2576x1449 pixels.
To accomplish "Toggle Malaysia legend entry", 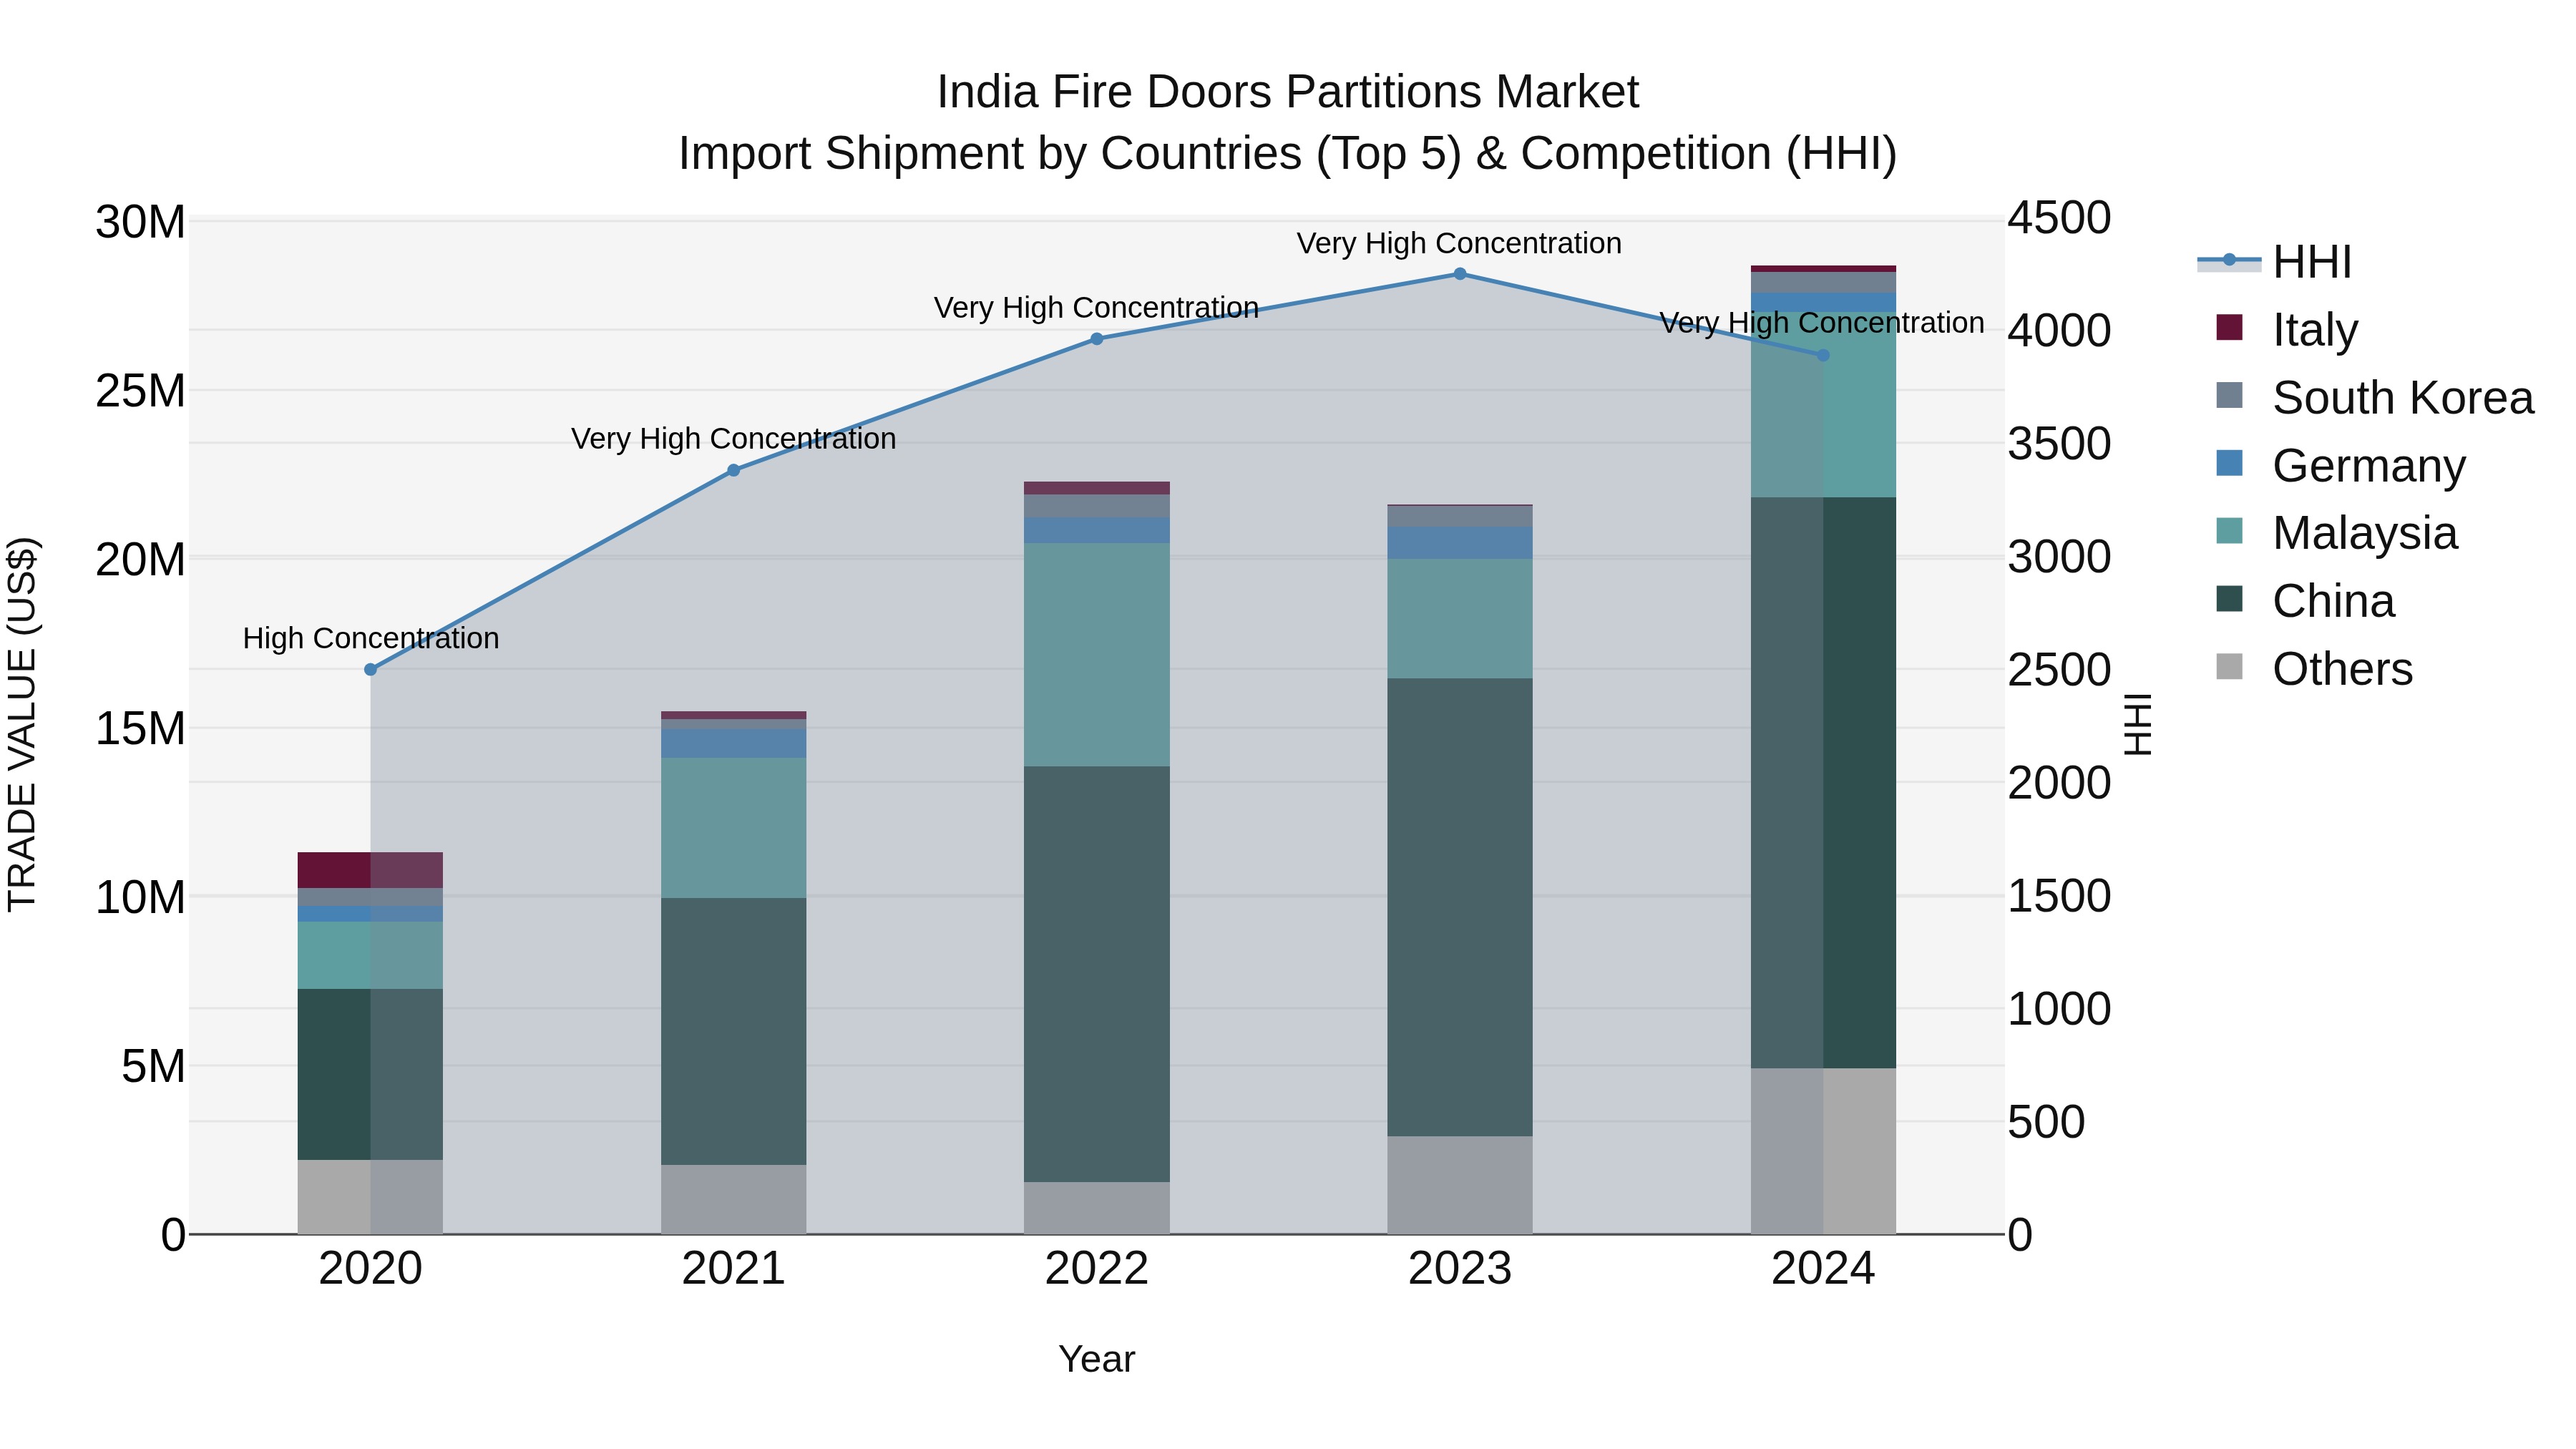I will pyautogui.click(x=2336, y=533).
